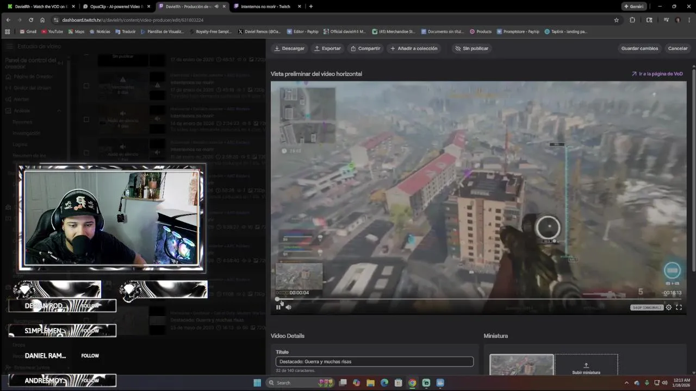The height and width of the screenshot is (391, 696).
Task: Pause the video preview
Action: tap(278, 307)
